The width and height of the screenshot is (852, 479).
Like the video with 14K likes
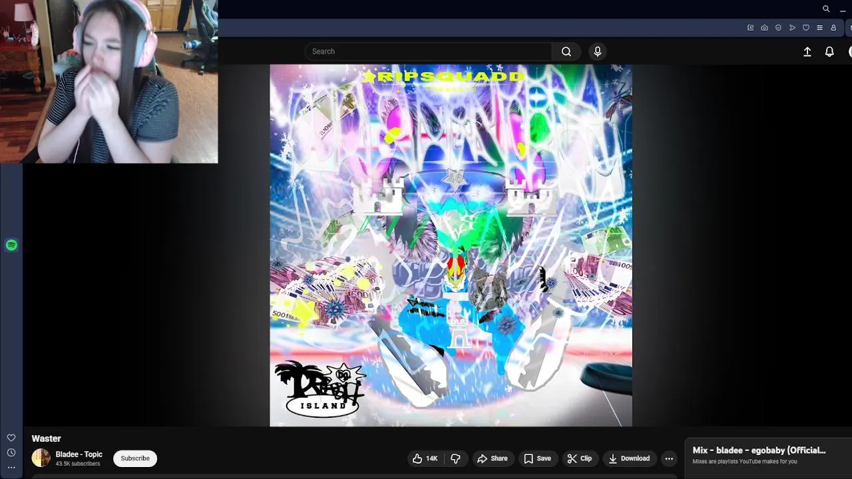click(425, 458)
